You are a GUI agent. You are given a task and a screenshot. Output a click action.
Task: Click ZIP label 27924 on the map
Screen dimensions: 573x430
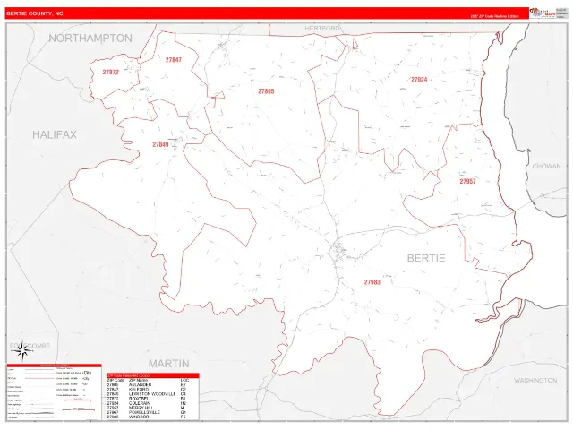(x=419, y=80)
